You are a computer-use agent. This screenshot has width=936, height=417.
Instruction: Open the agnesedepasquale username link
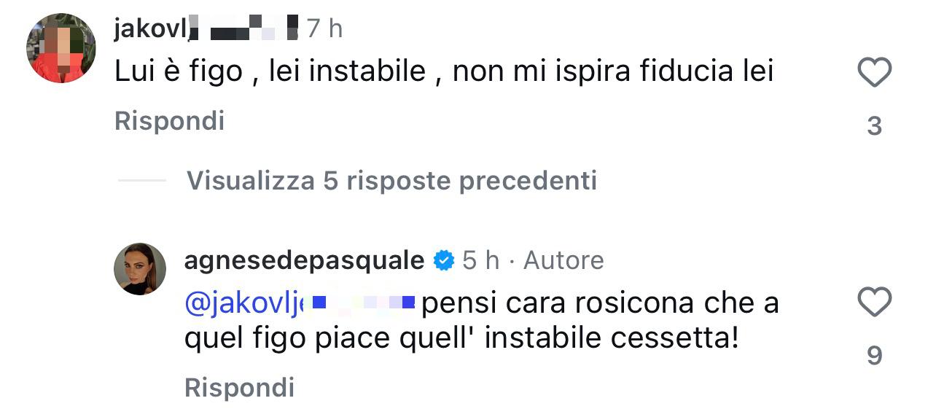coord(304,260)
